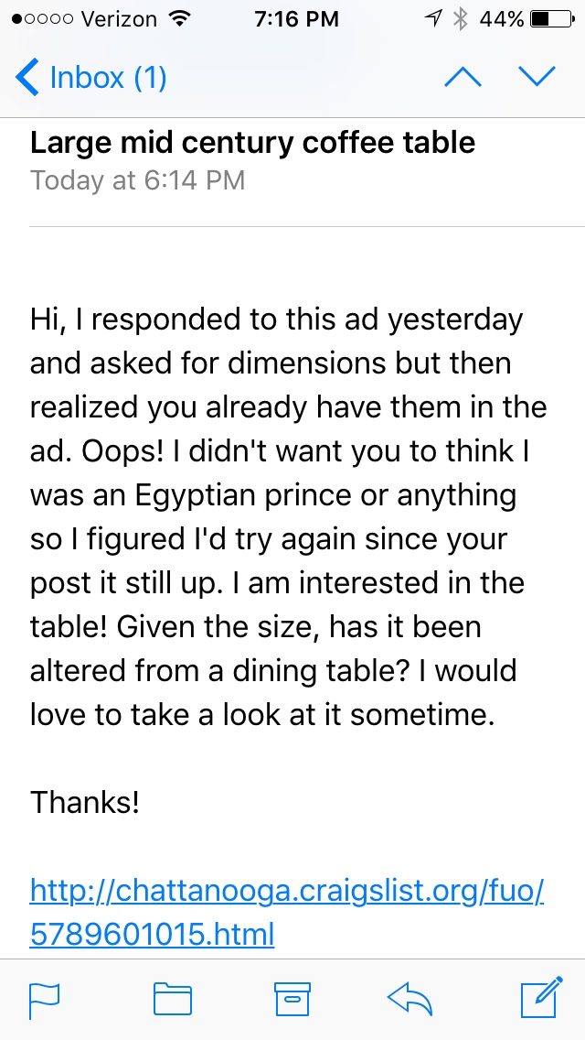Tap the 5789601015.html link portion

[x=152, y=935]
